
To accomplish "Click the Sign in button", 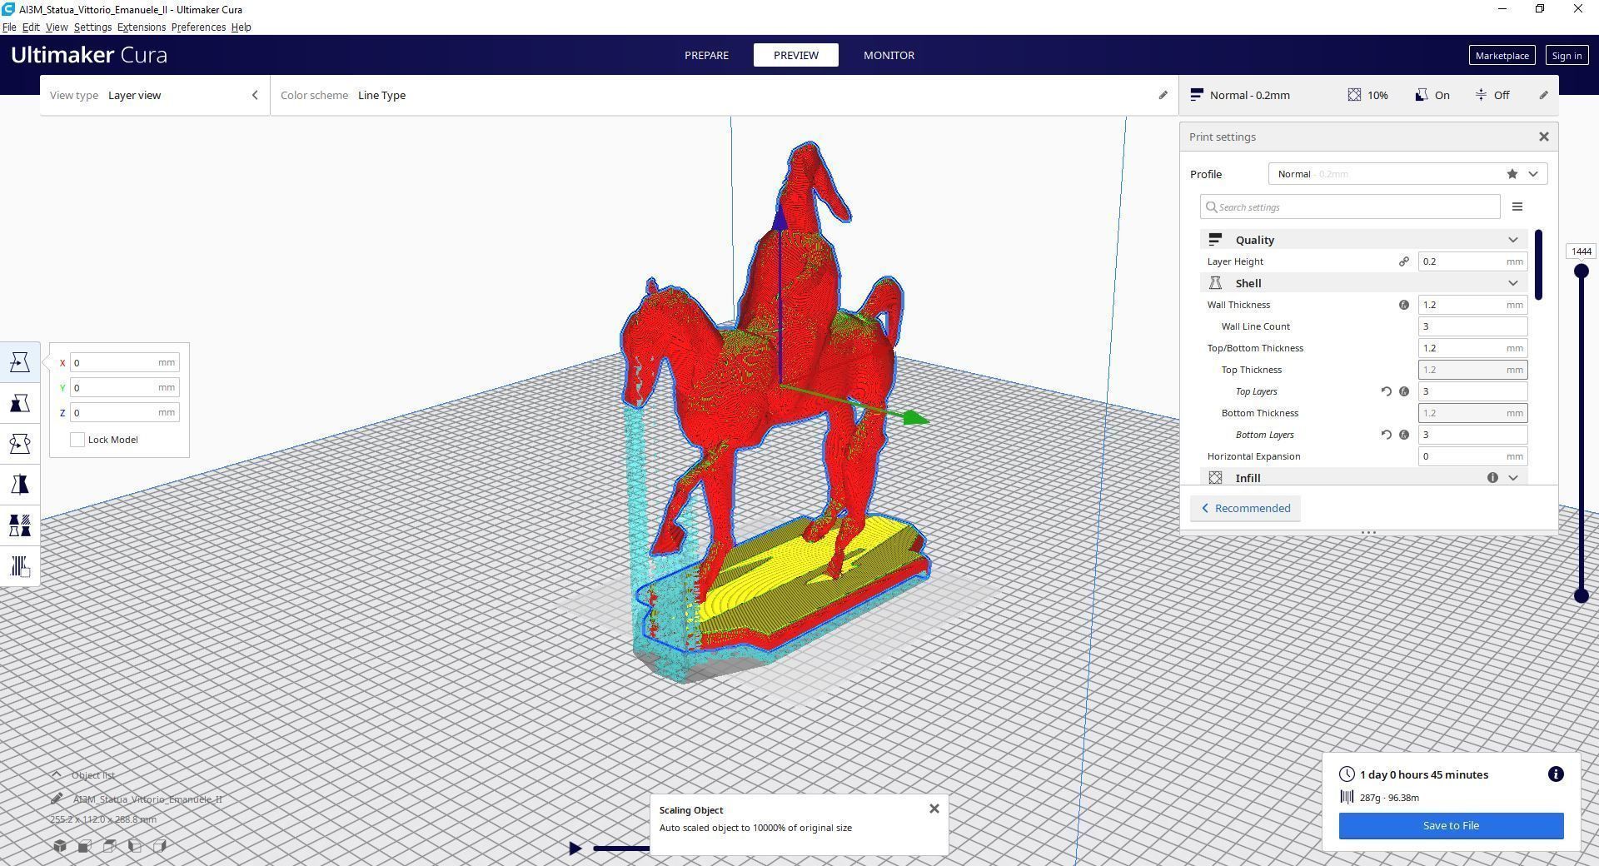I will click(1567, 56).
